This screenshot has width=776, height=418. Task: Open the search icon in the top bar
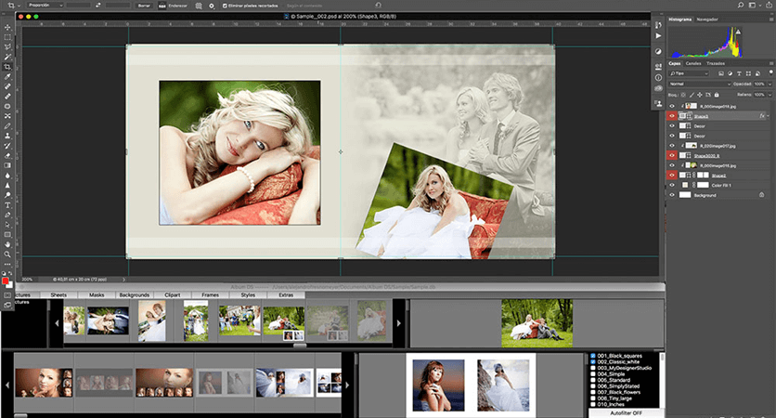point(741,5)
